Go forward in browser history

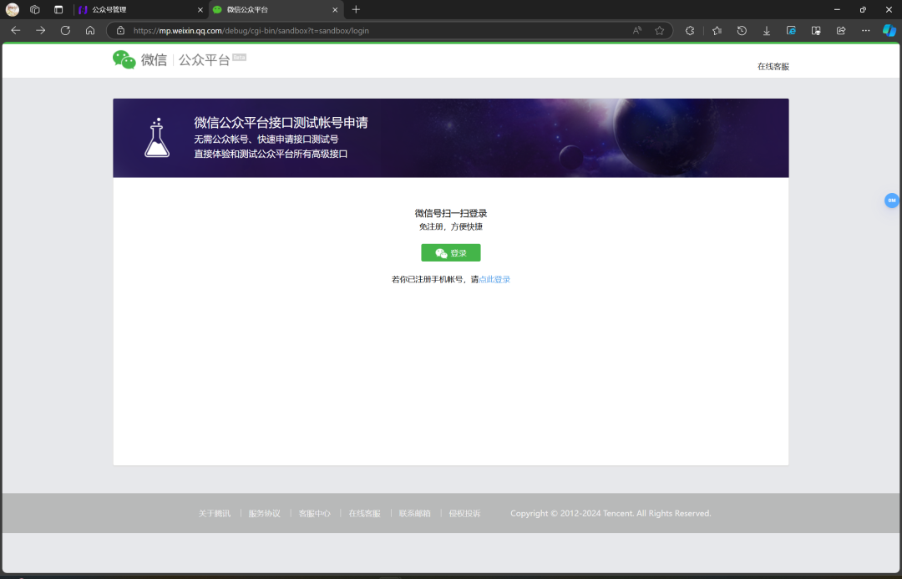[40, 31]
